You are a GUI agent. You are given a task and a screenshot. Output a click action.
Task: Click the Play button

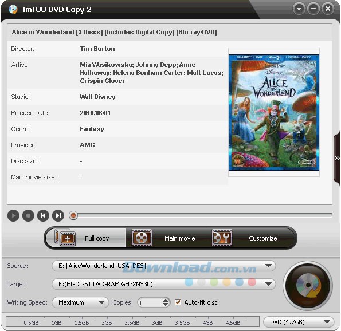tap(13, 215)
